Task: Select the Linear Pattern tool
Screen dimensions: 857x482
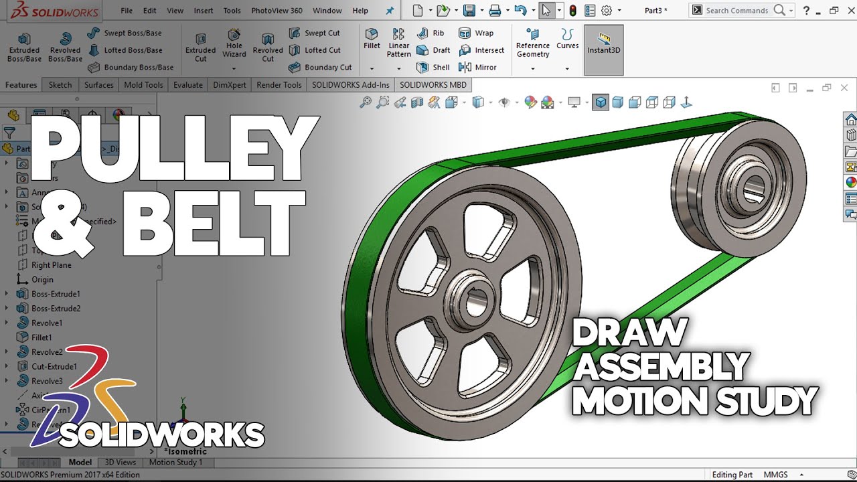Action: coord(398,43)
